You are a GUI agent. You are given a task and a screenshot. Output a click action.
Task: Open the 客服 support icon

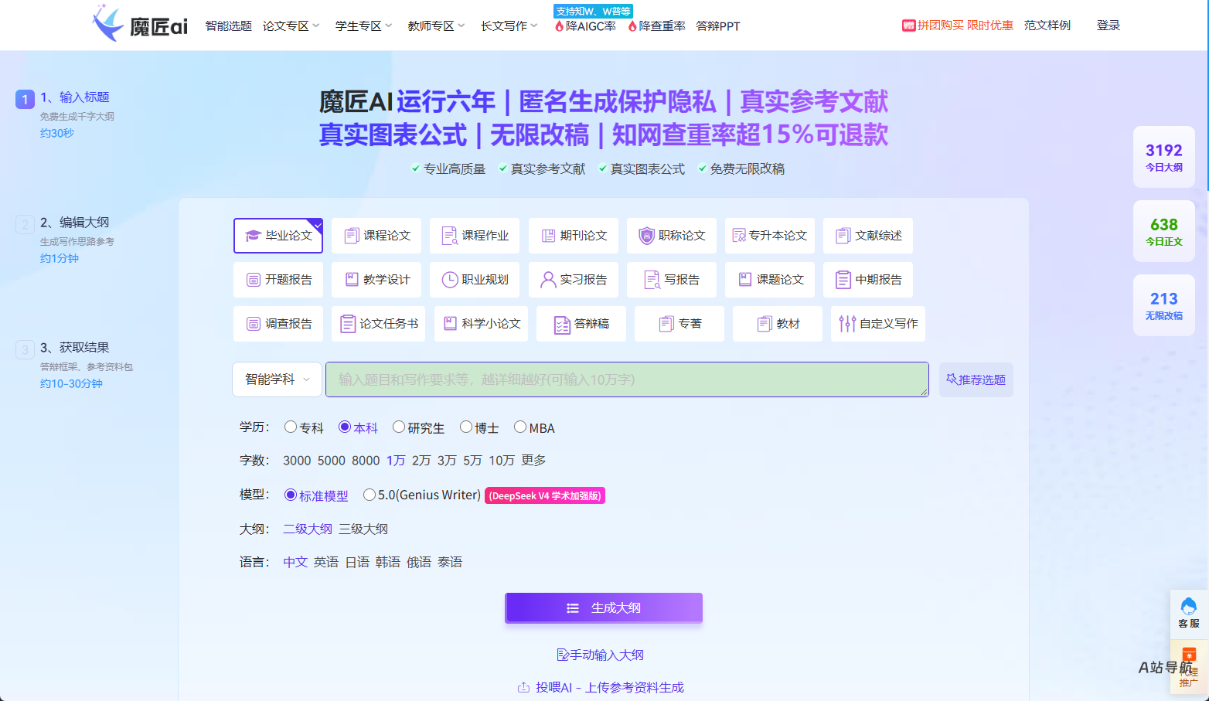point(1189,606)
